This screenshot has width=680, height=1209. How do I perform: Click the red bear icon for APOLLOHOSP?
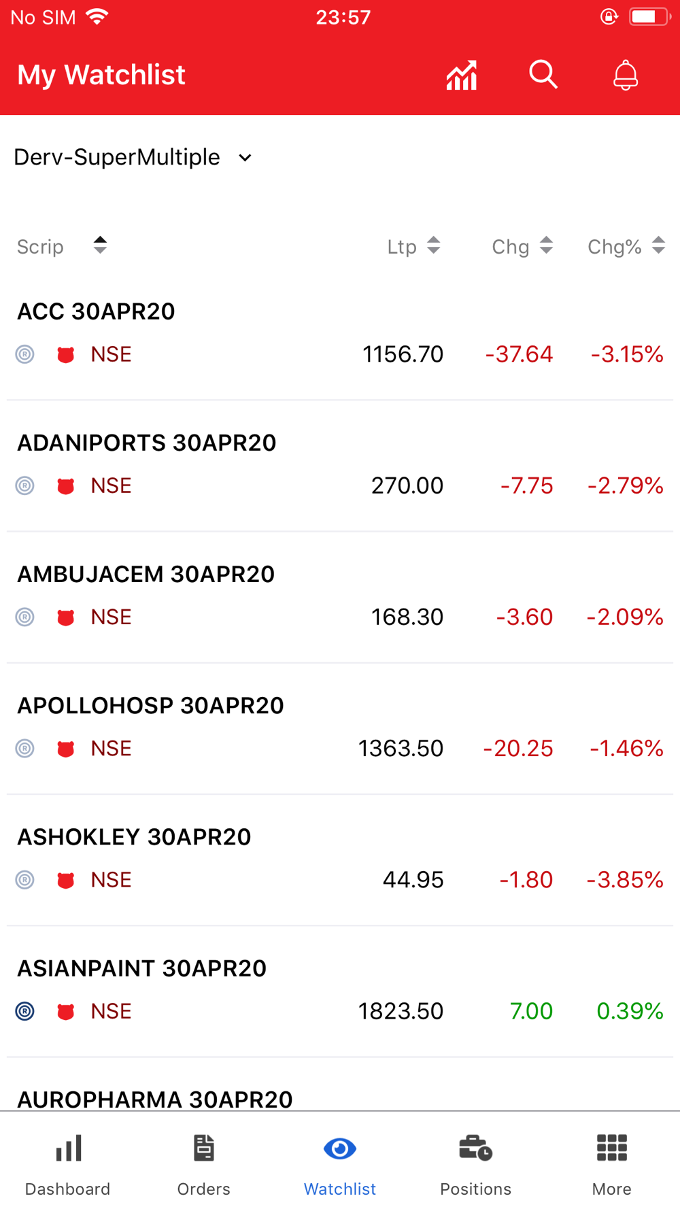click(66, 749)
